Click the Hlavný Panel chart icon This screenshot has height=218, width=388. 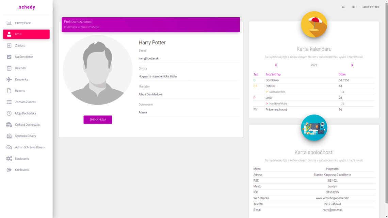[x=9, y=23]
